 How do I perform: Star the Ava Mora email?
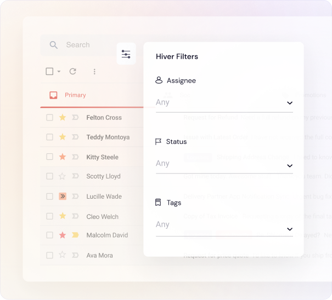point(62,255)
